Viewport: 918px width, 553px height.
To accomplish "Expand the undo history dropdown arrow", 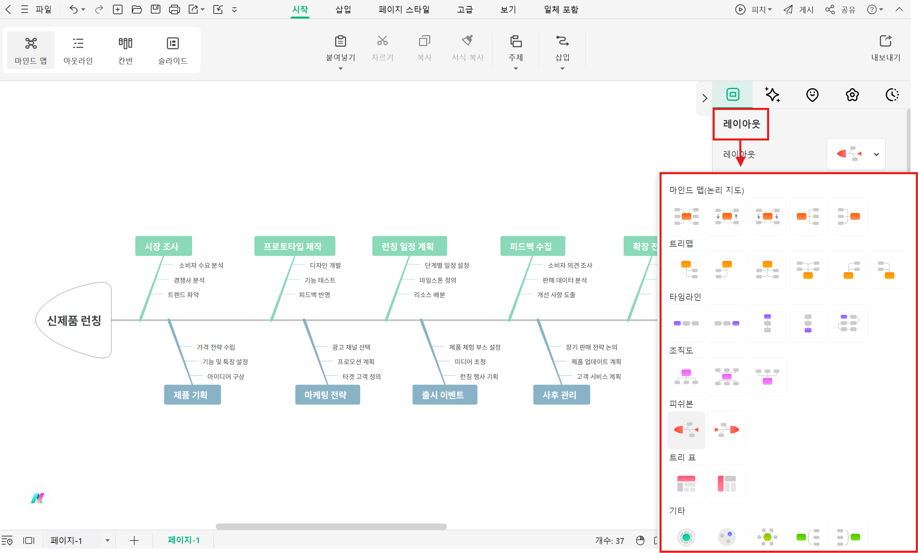I will 83,10.
